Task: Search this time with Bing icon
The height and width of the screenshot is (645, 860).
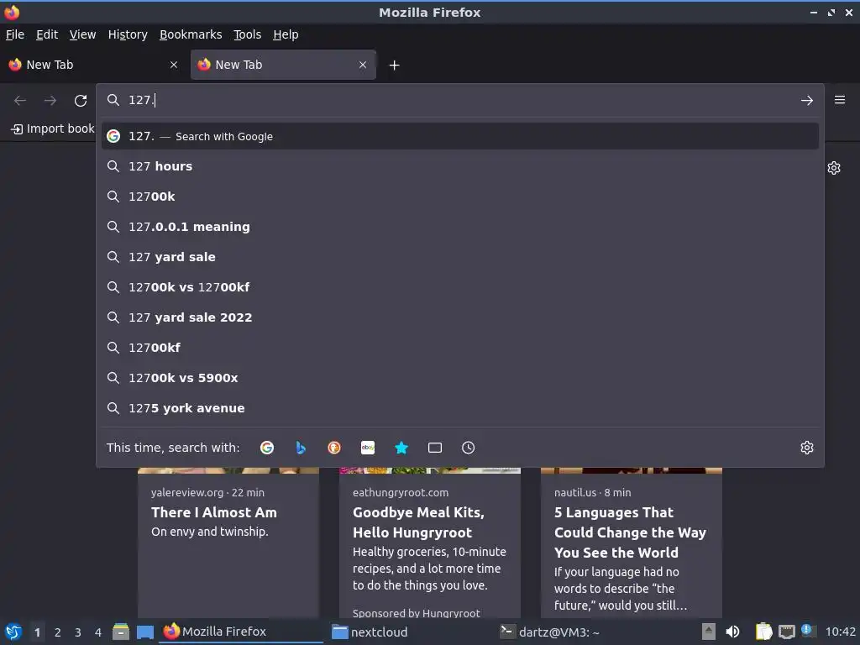Action: pos(301,448)
